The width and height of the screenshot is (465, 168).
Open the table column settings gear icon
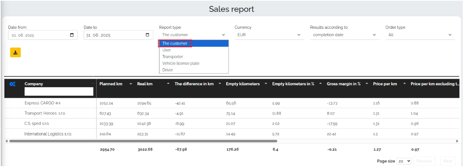(x=12, y=84)
